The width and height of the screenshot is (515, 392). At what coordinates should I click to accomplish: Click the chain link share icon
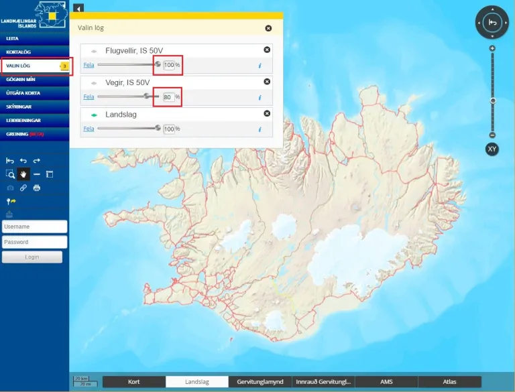(23, 188)
